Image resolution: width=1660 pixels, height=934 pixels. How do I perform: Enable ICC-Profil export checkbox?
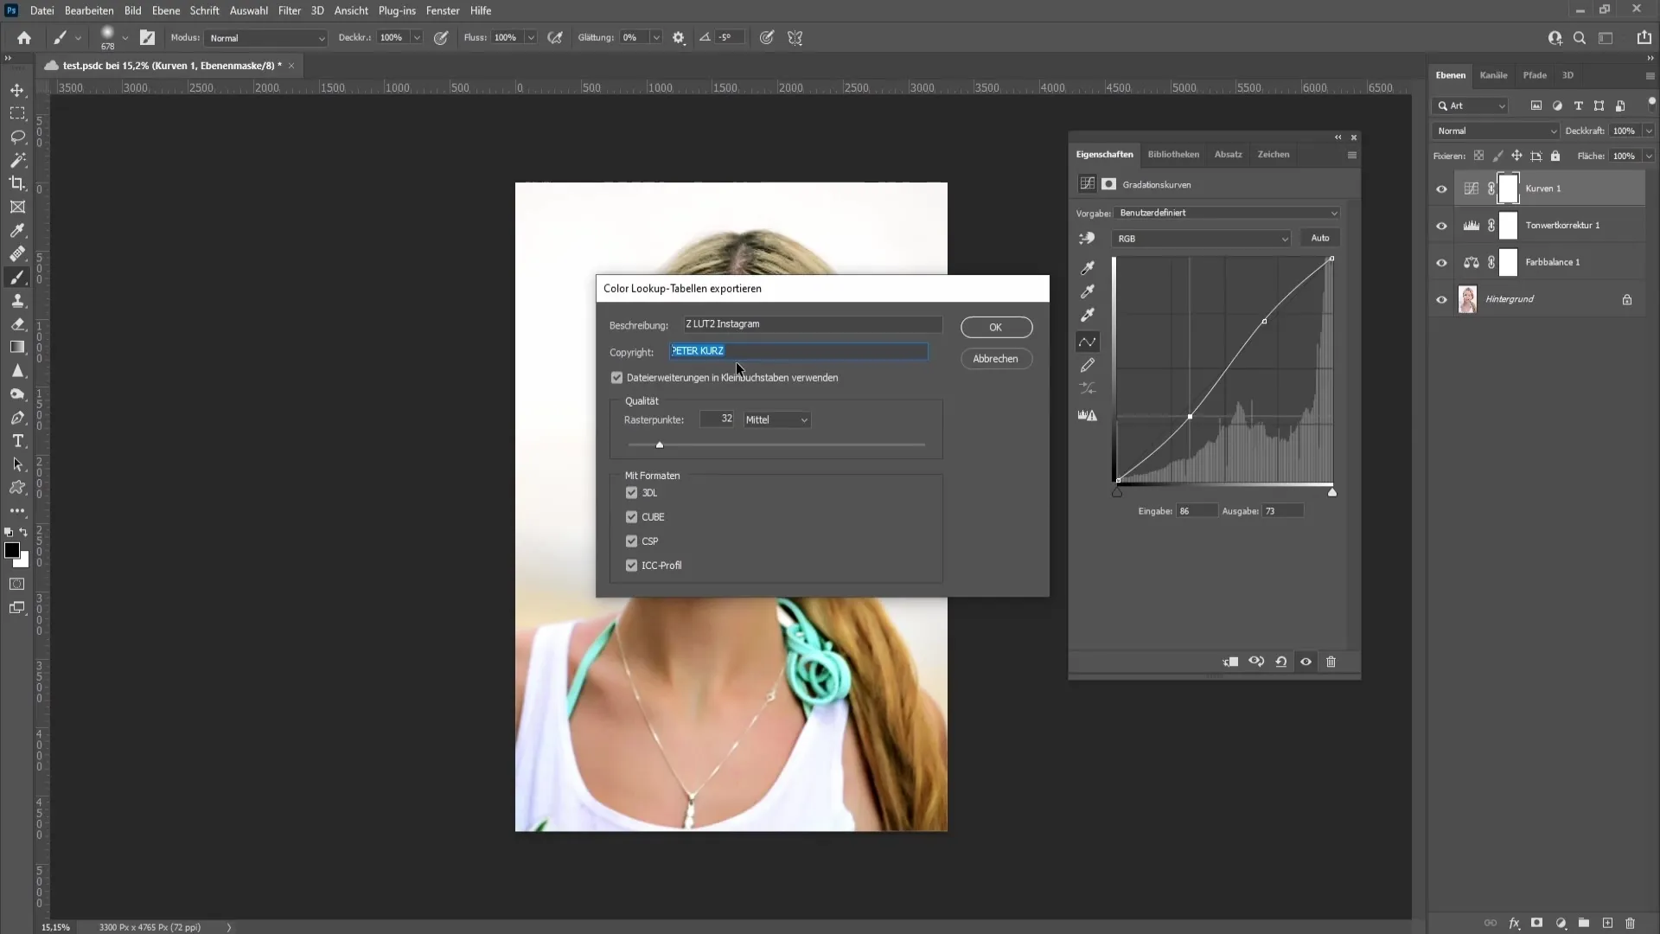633,566
